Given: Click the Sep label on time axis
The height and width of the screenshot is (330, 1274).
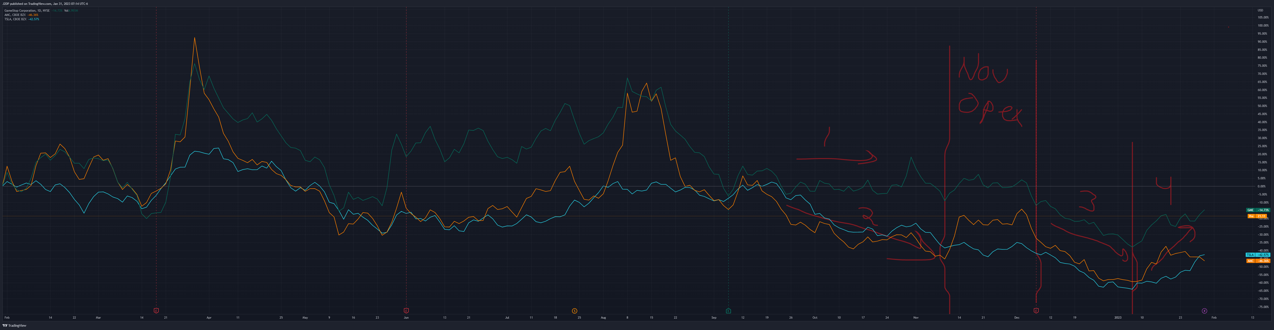Looking at the screenshot, I should click(x=714, y=318).
